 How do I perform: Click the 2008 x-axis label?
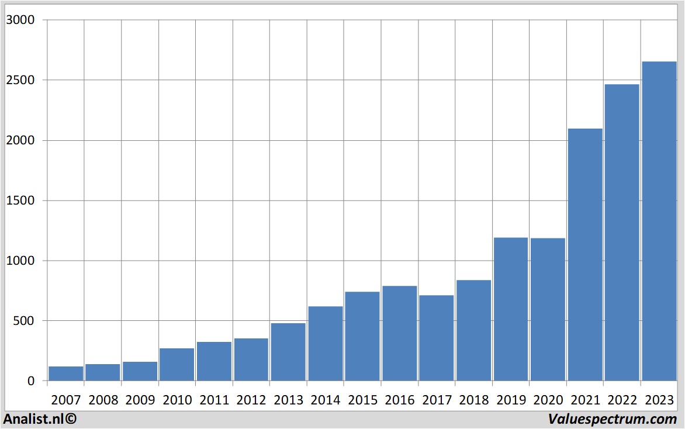pyautogui.click(x=102, y=400)
